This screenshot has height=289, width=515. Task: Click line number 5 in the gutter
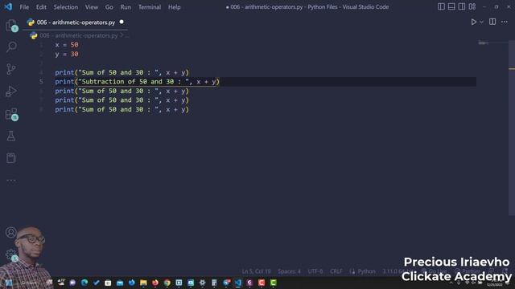coord(41,82)
